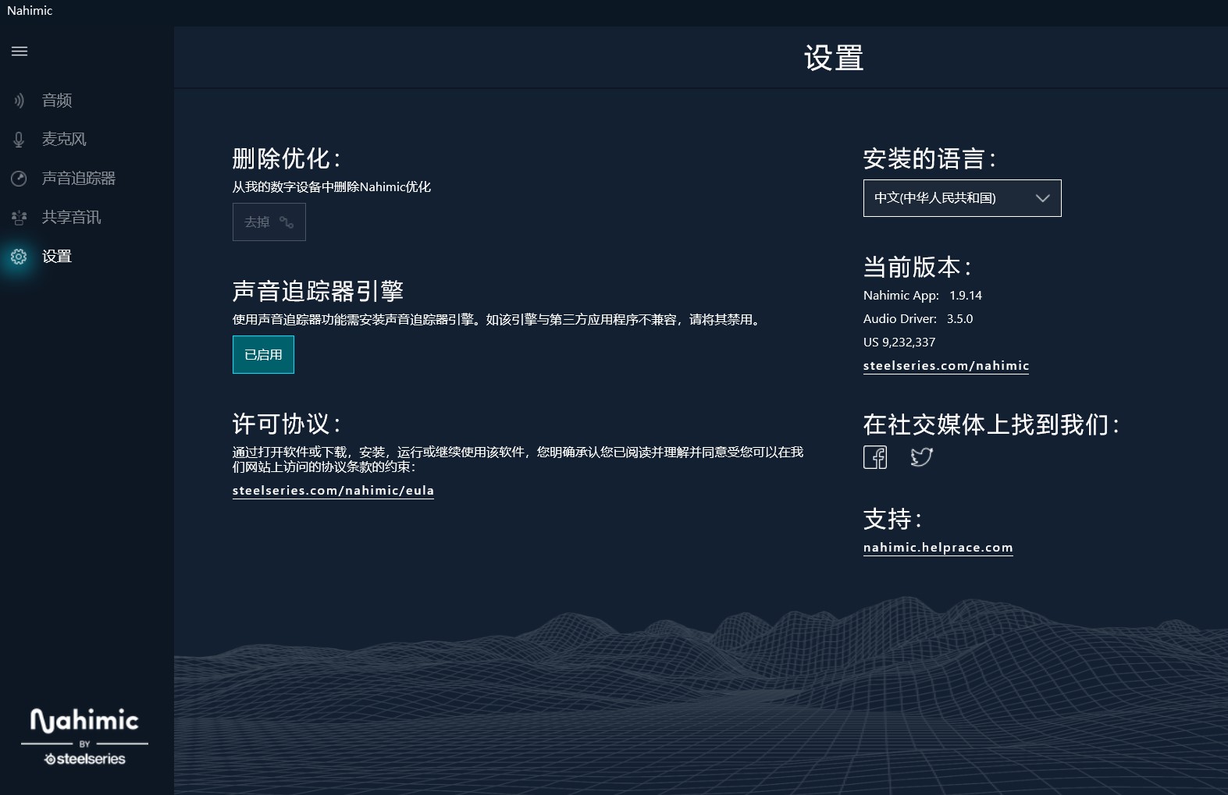Image resolution: width=1228 pixels, height=795 pixels.
Task: Click the Audio Driver: 3.5.0 text
Action: [x=918, y=319]
